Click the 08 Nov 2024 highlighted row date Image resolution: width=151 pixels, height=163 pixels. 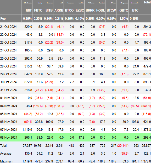(x=9, y=138)
